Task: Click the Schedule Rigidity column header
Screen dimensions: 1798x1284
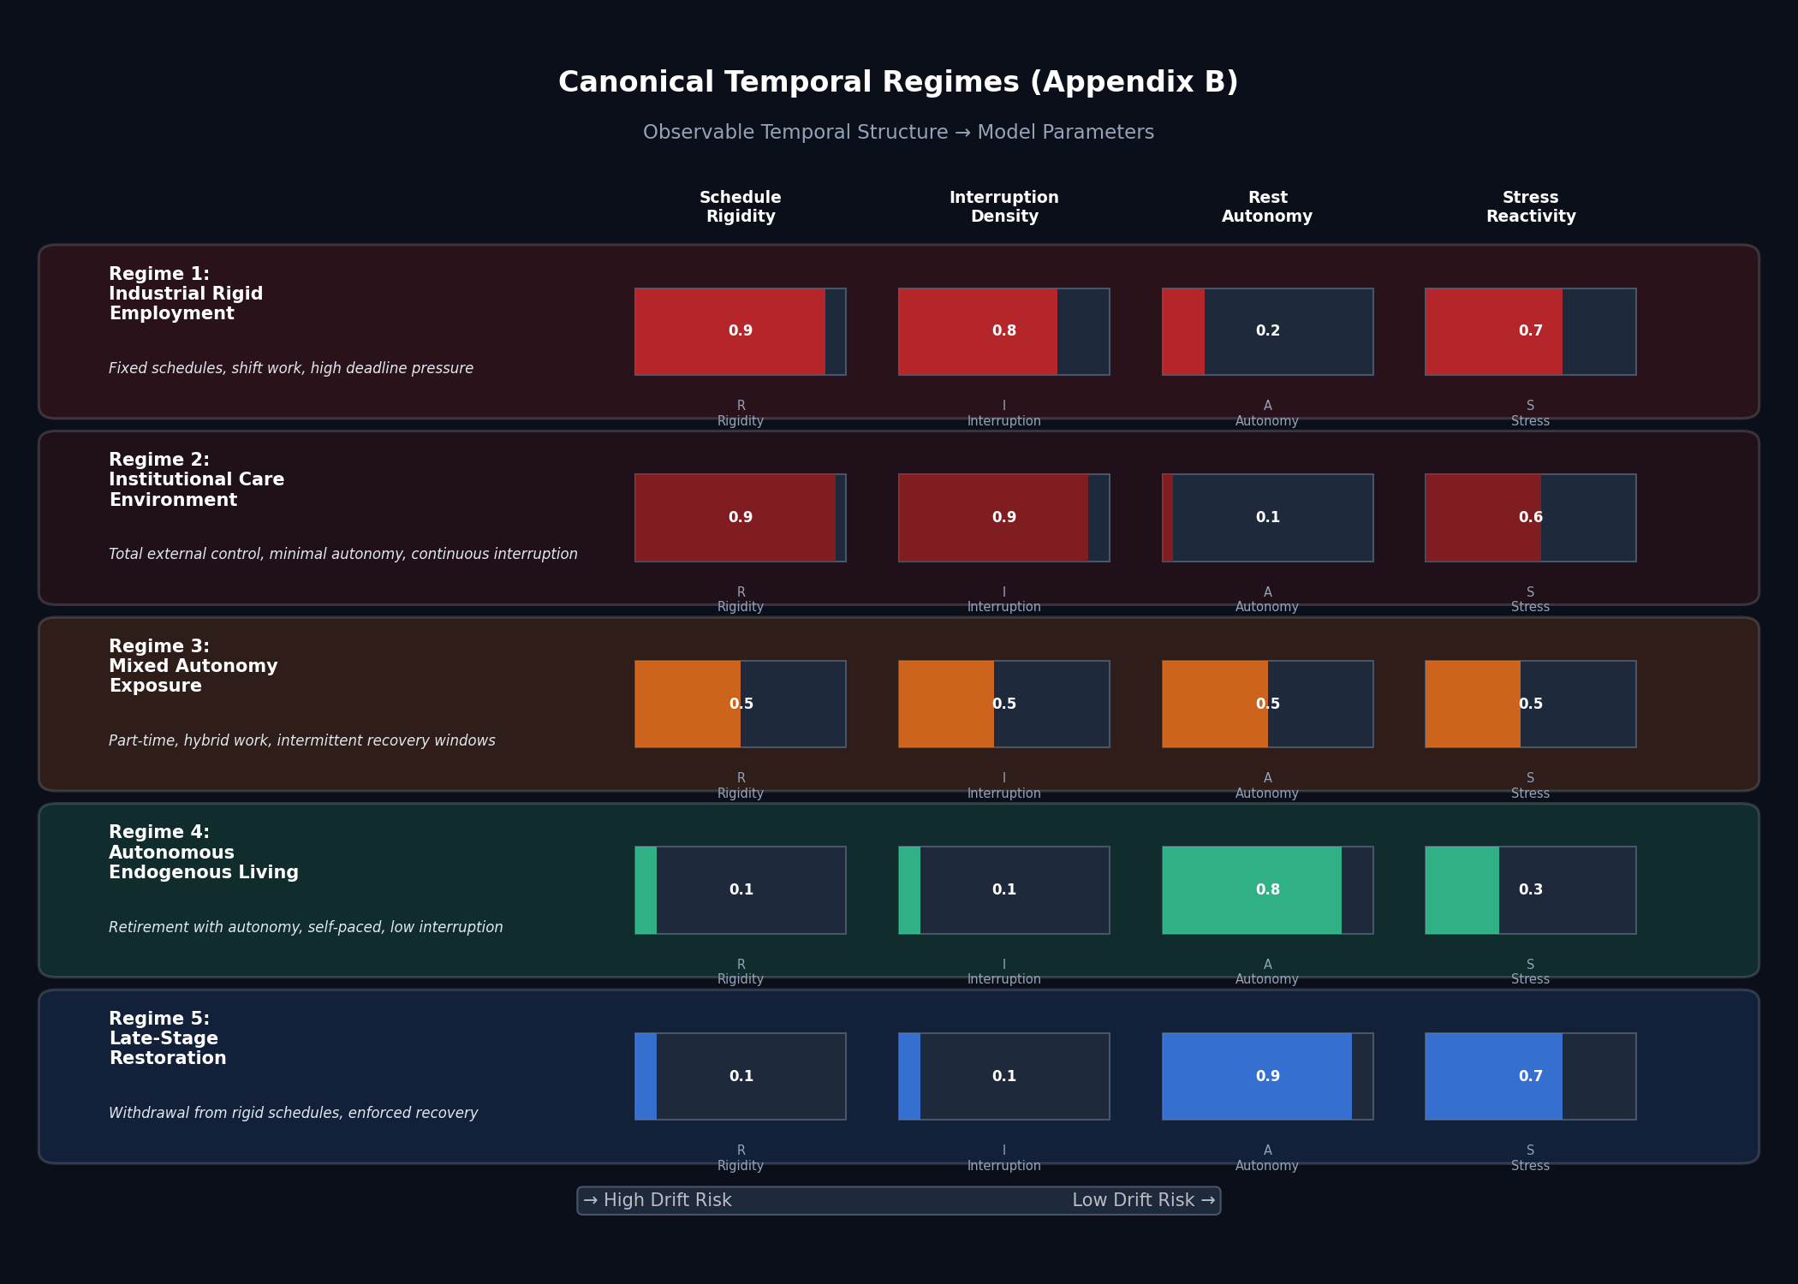Action: pos(740,207)
